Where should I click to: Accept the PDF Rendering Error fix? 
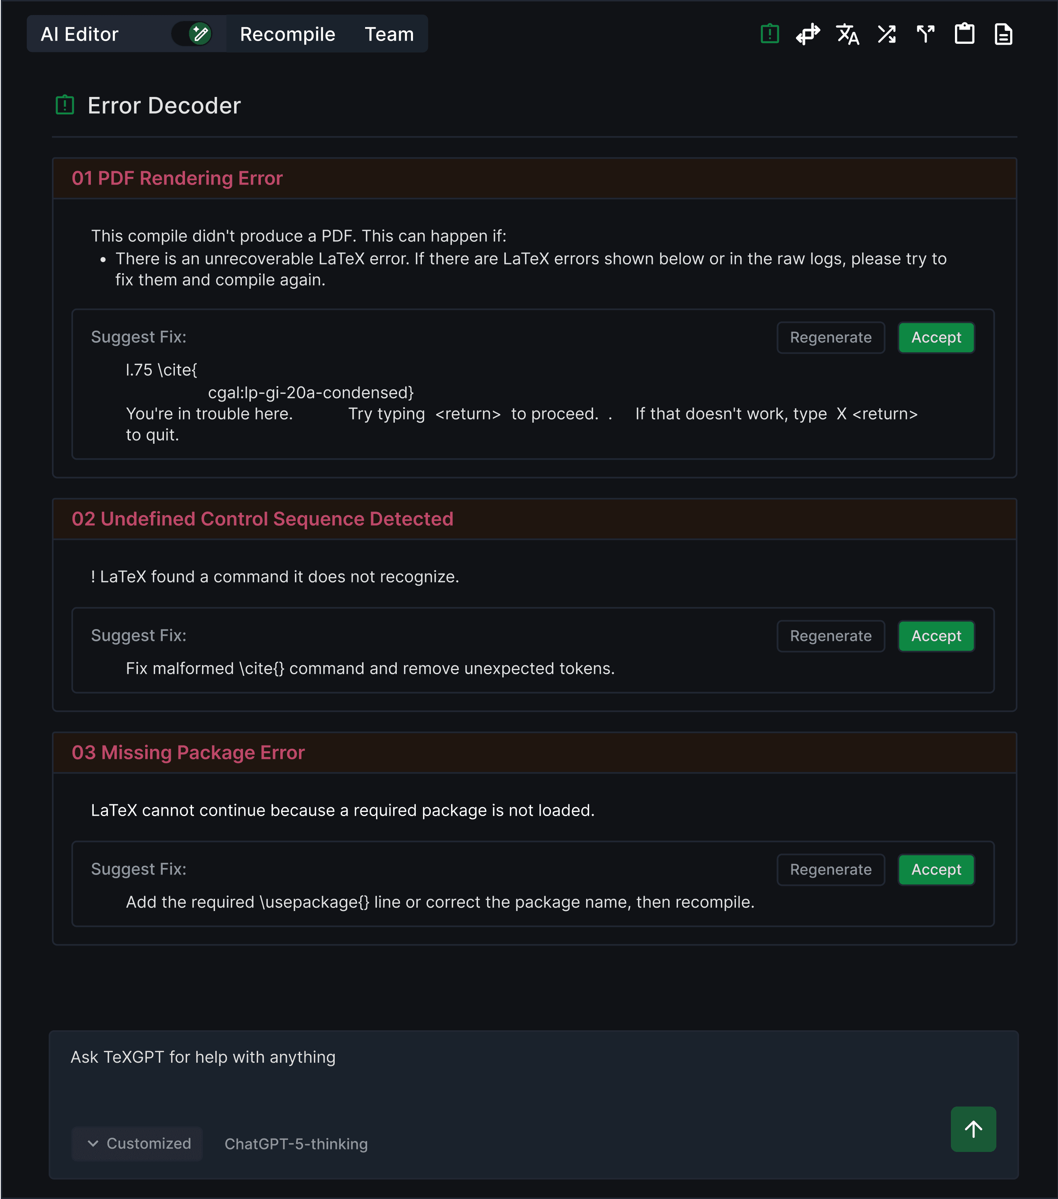pos(936,337)
